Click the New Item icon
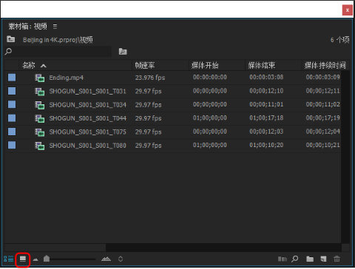This screenshot has height=269, width=355. click(323, 259)
